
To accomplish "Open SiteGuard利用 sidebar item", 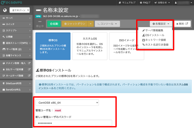I will point(16,83).
